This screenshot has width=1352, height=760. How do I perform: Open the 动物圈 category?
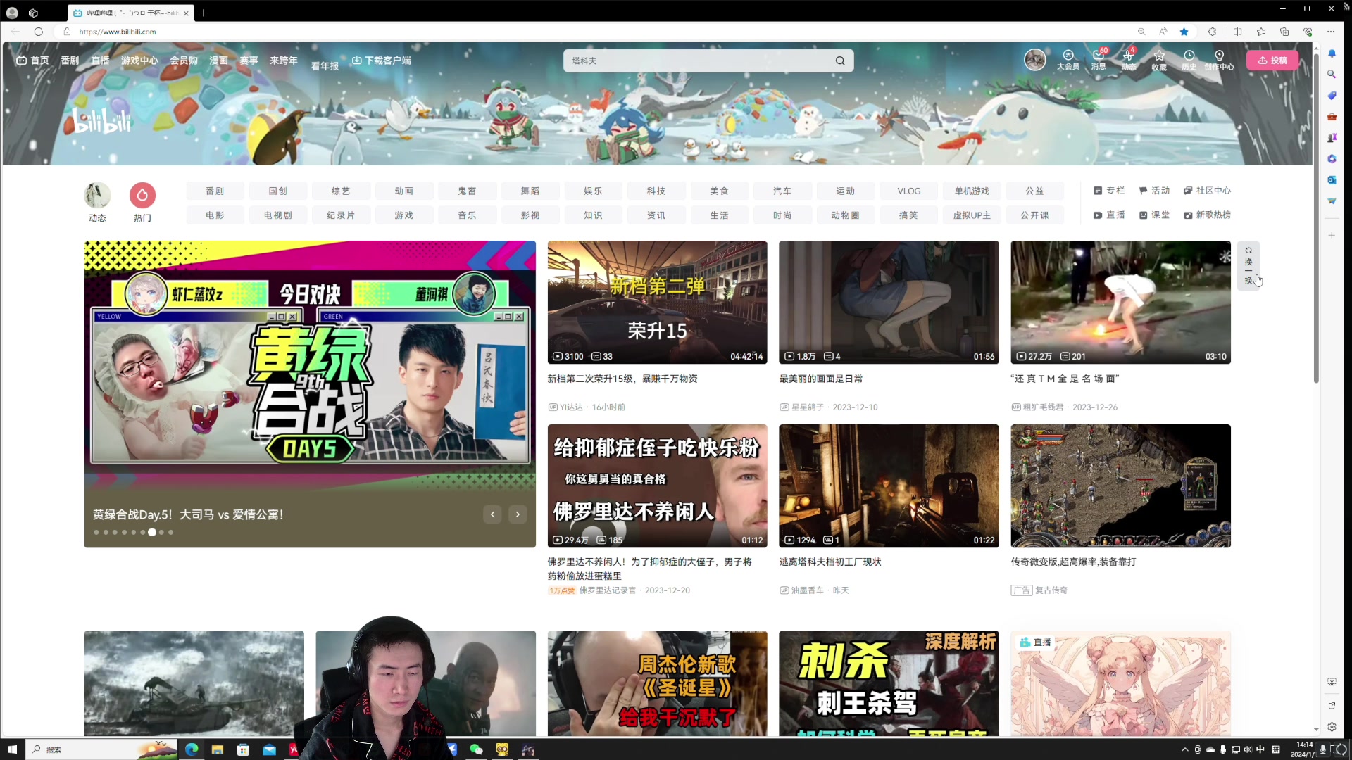[845, 215]
